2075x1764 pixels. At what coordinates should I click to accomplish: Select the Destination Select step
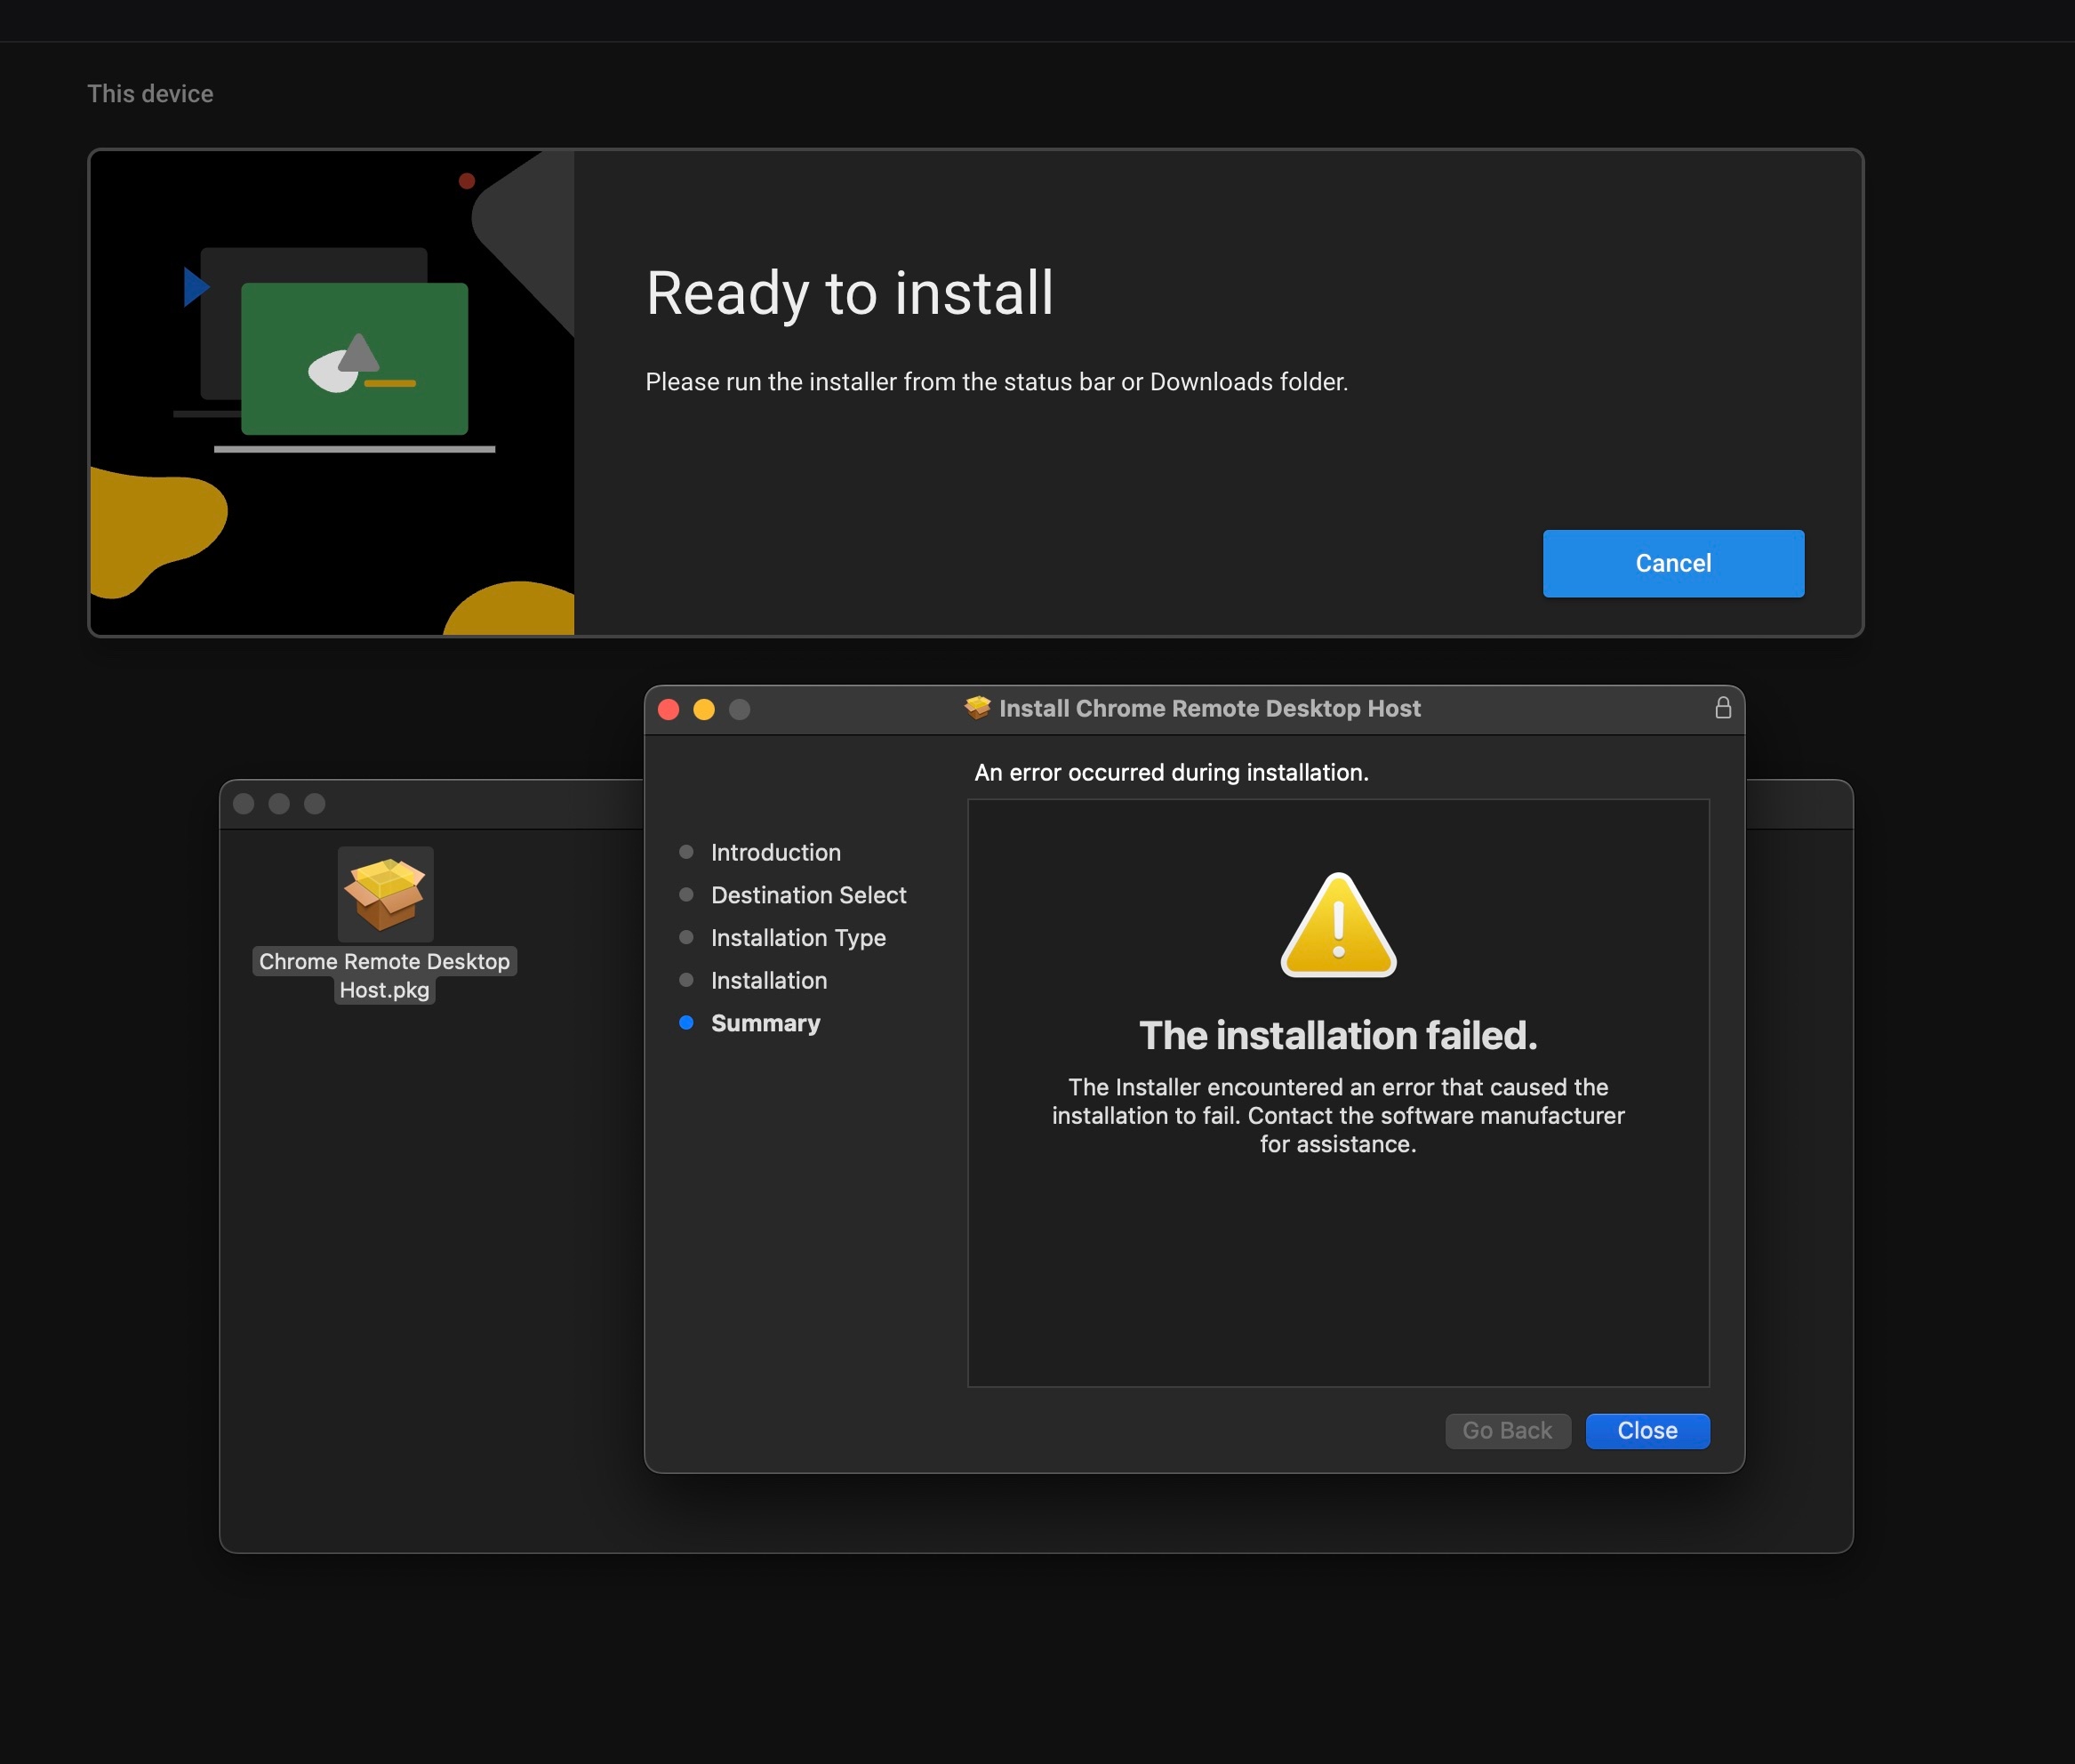point(808,895)
